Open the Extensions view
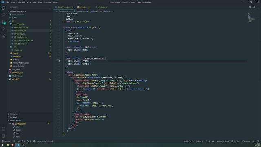 click(3, 36)
